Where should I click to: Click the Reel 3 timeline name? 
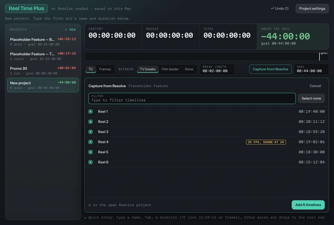(x=103, y=131)
